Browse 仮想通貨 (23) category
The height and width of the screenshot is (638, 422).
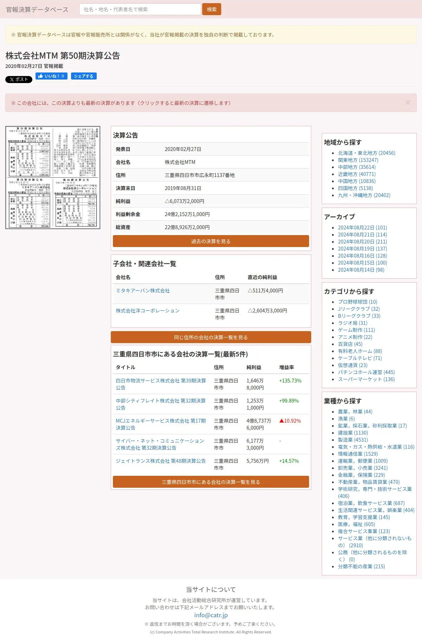coord(353,365)
